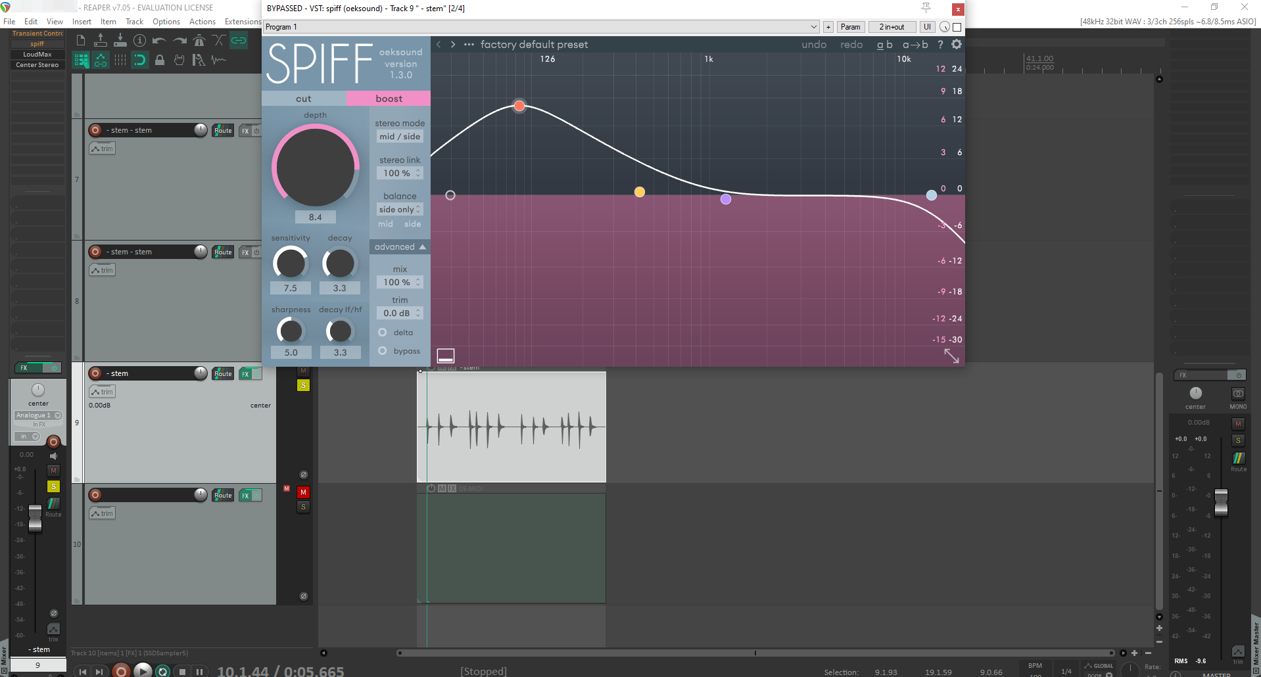Toggle the Spiff FX bypass checkbox

[957, 27]
